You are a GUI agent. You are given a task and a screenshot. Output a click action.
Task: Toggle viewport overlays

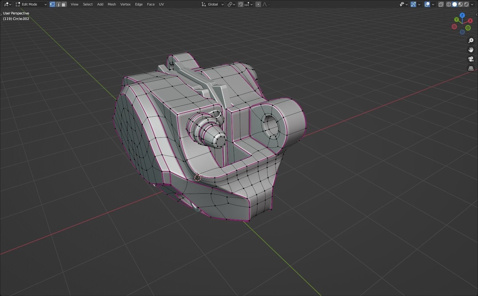[427, 4]
